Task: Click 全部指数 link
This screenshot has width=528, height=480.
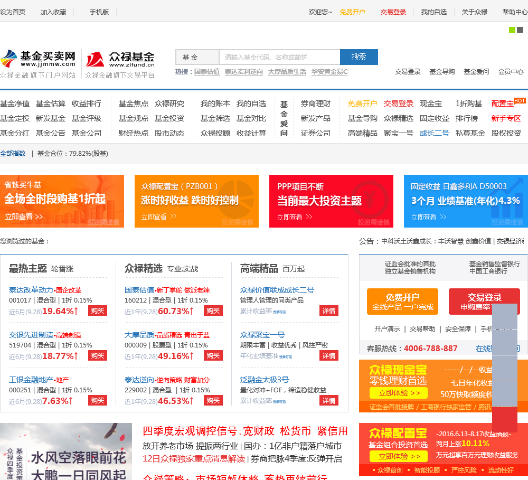Action: coord(13,154)
